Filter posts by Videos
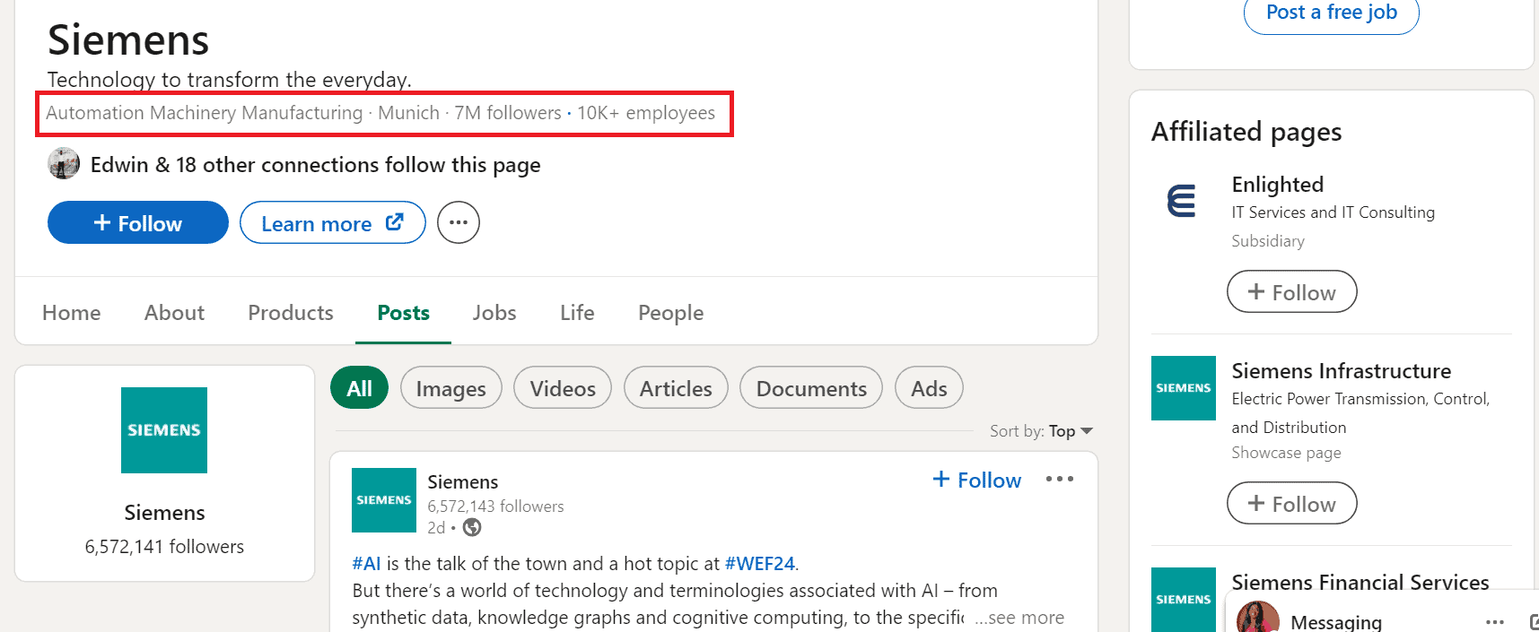Screen dimensions: 1539x632 (x=563, y=387)
